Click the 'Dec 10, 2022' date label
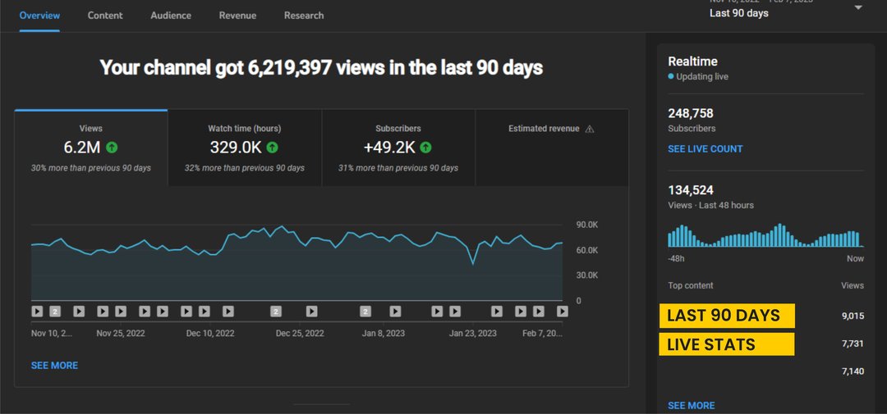The image size is (887, 414). pos(210,333)
